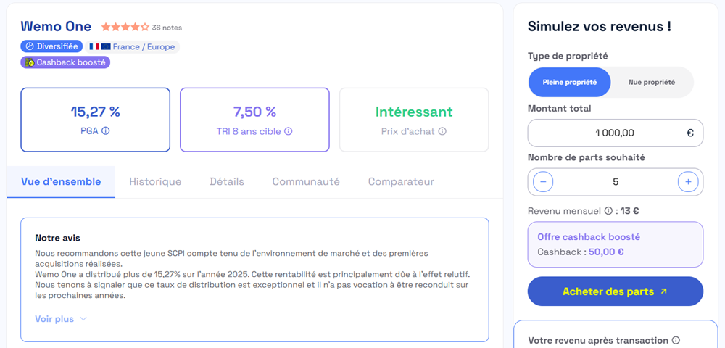725x348 pixels.
Task: Open the Vue d'ensemble tab
Action: coord(61,182)
